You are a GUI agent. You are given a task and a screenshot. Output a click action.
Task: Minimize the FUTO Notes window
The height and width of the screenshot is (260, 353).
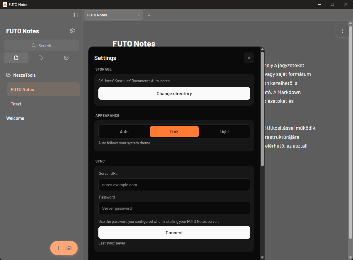[x=319, y=4]
